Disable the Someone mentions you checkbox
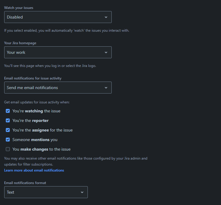Image resolution: width=221 pixels, height=205 pixels. coord(8,140)
